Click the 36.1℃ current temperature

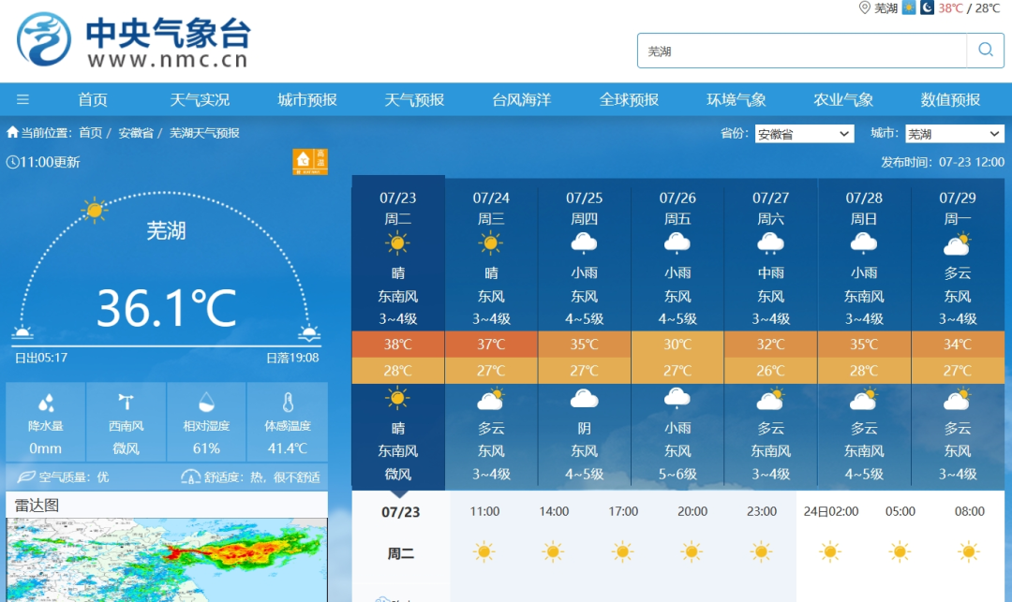click(167, 308)
